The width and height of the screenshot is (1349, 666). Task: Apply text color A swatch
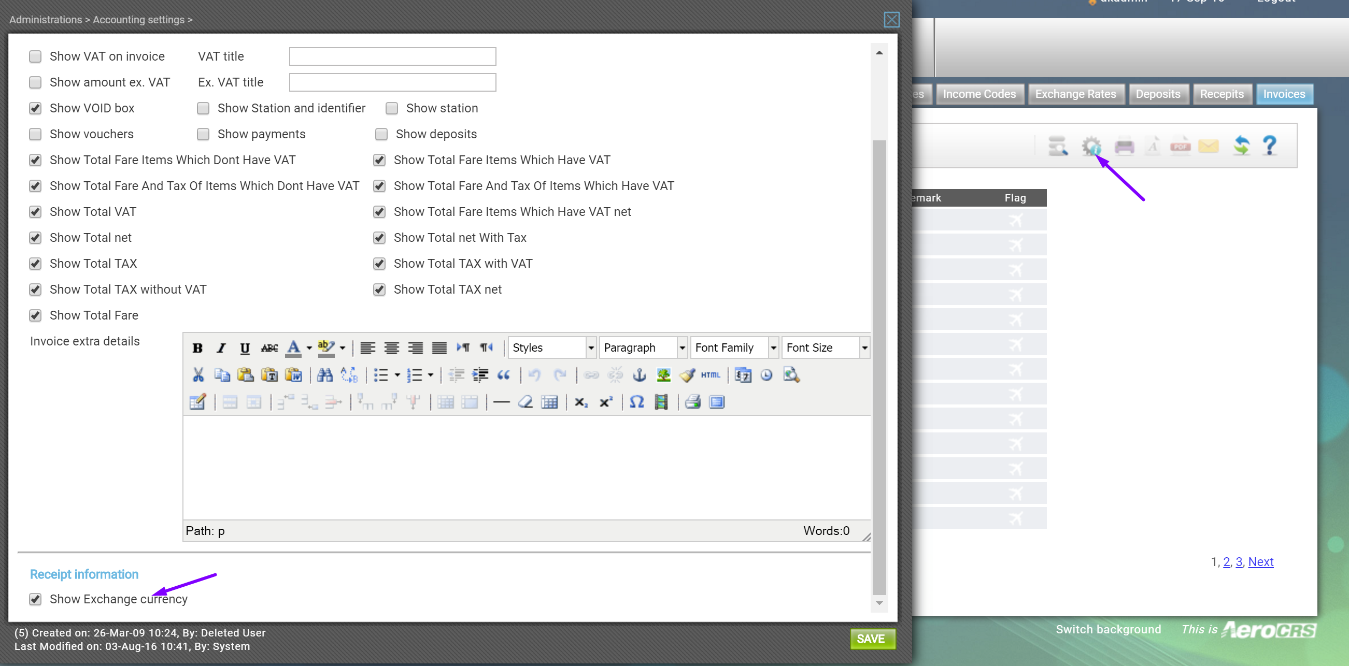click(293, 348)
